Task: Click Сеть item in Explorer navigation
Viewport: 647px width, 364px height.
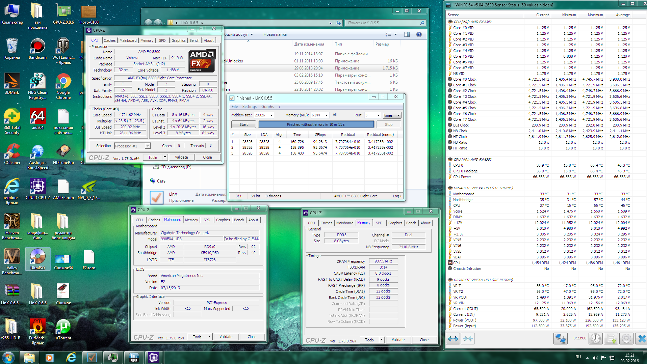Action: pyautogui.click(x=161, y=181)
